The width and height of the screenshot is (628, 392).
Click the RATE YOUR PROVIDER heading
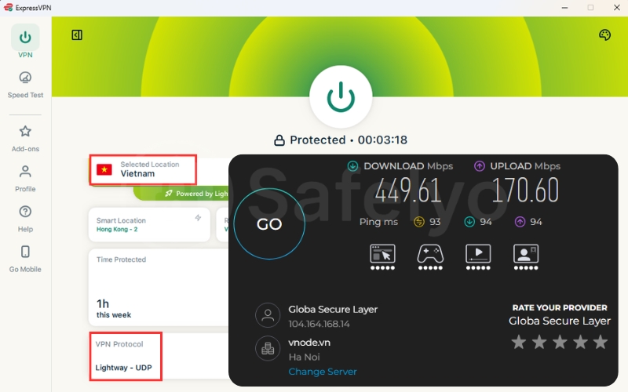point(560,307)
